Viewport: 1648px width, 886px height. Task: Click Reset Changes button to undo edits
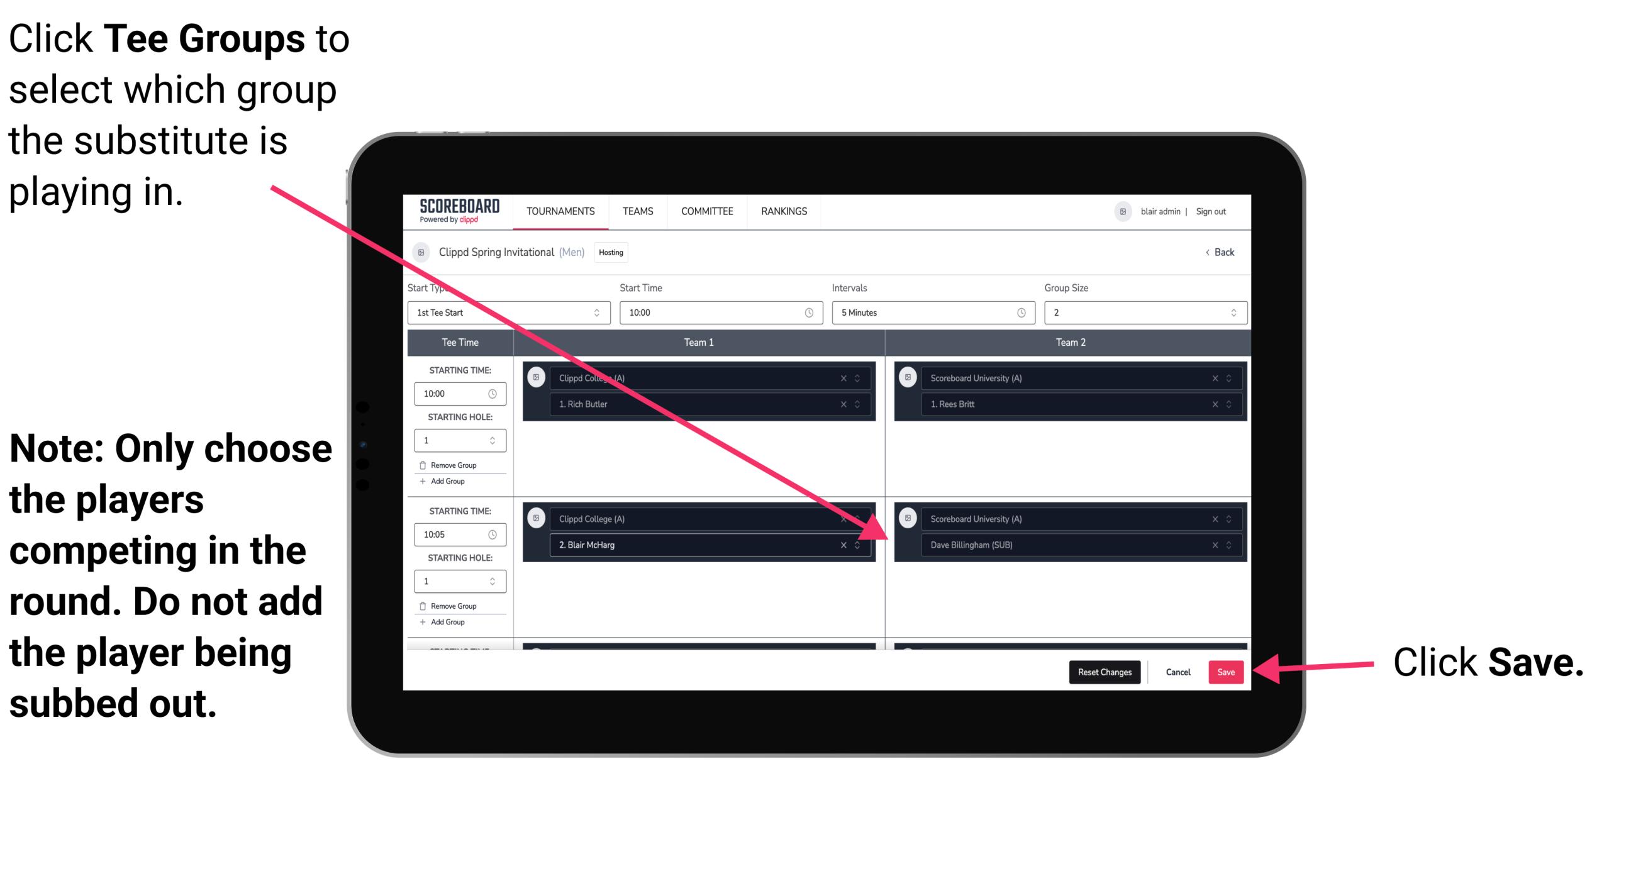point(1103,672)
